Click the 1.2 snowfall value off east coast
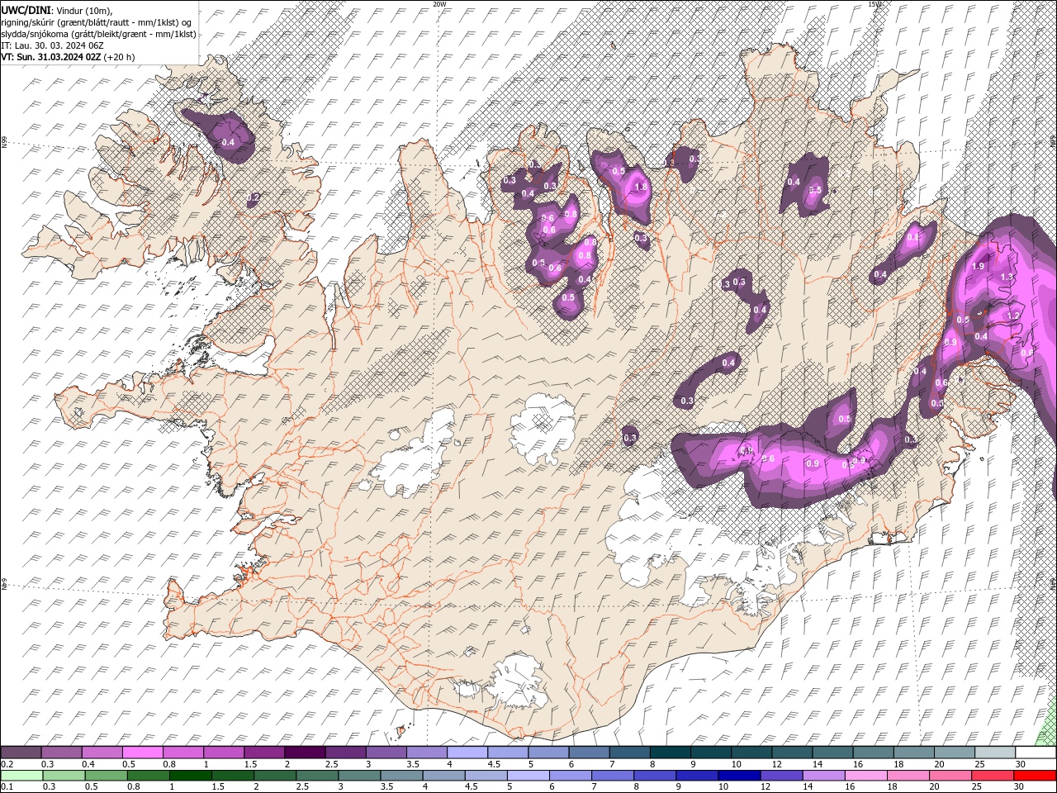Screen dimensions: 1057x793 (x=1013, y=316)
